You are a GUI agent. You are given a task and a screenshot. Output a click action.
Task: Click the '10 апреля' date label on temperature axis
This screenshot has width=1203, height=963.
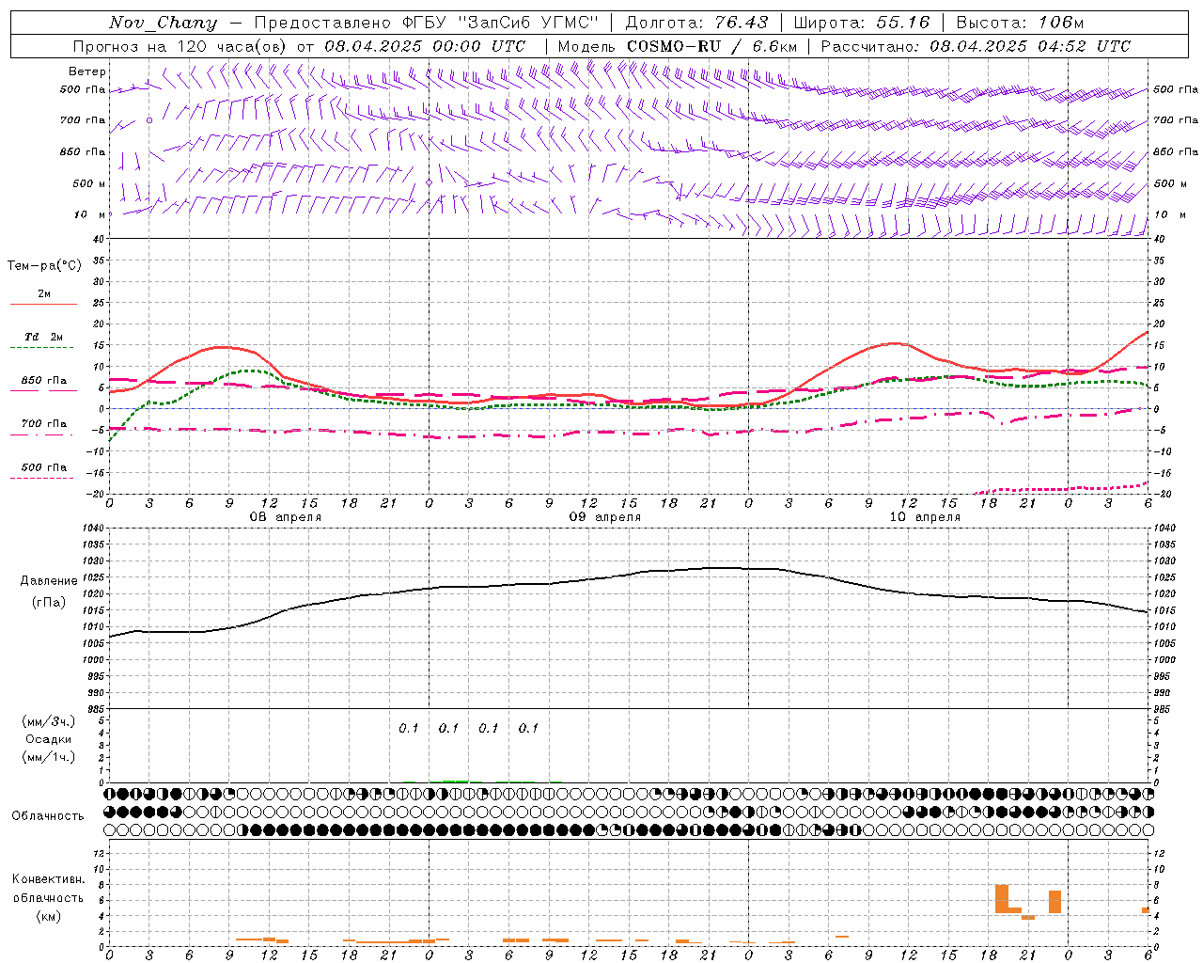click(925, 517)
